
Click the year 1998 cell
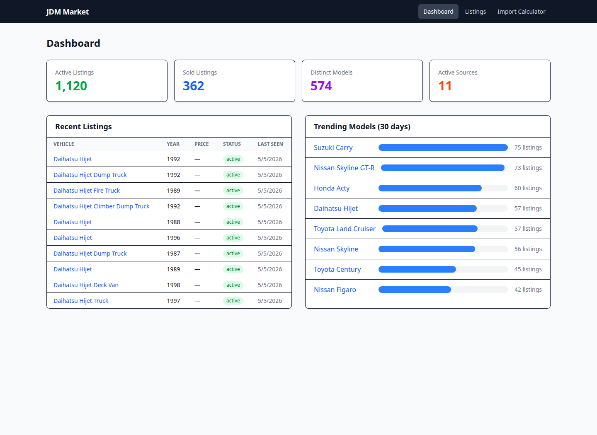(x=174, y=285)
